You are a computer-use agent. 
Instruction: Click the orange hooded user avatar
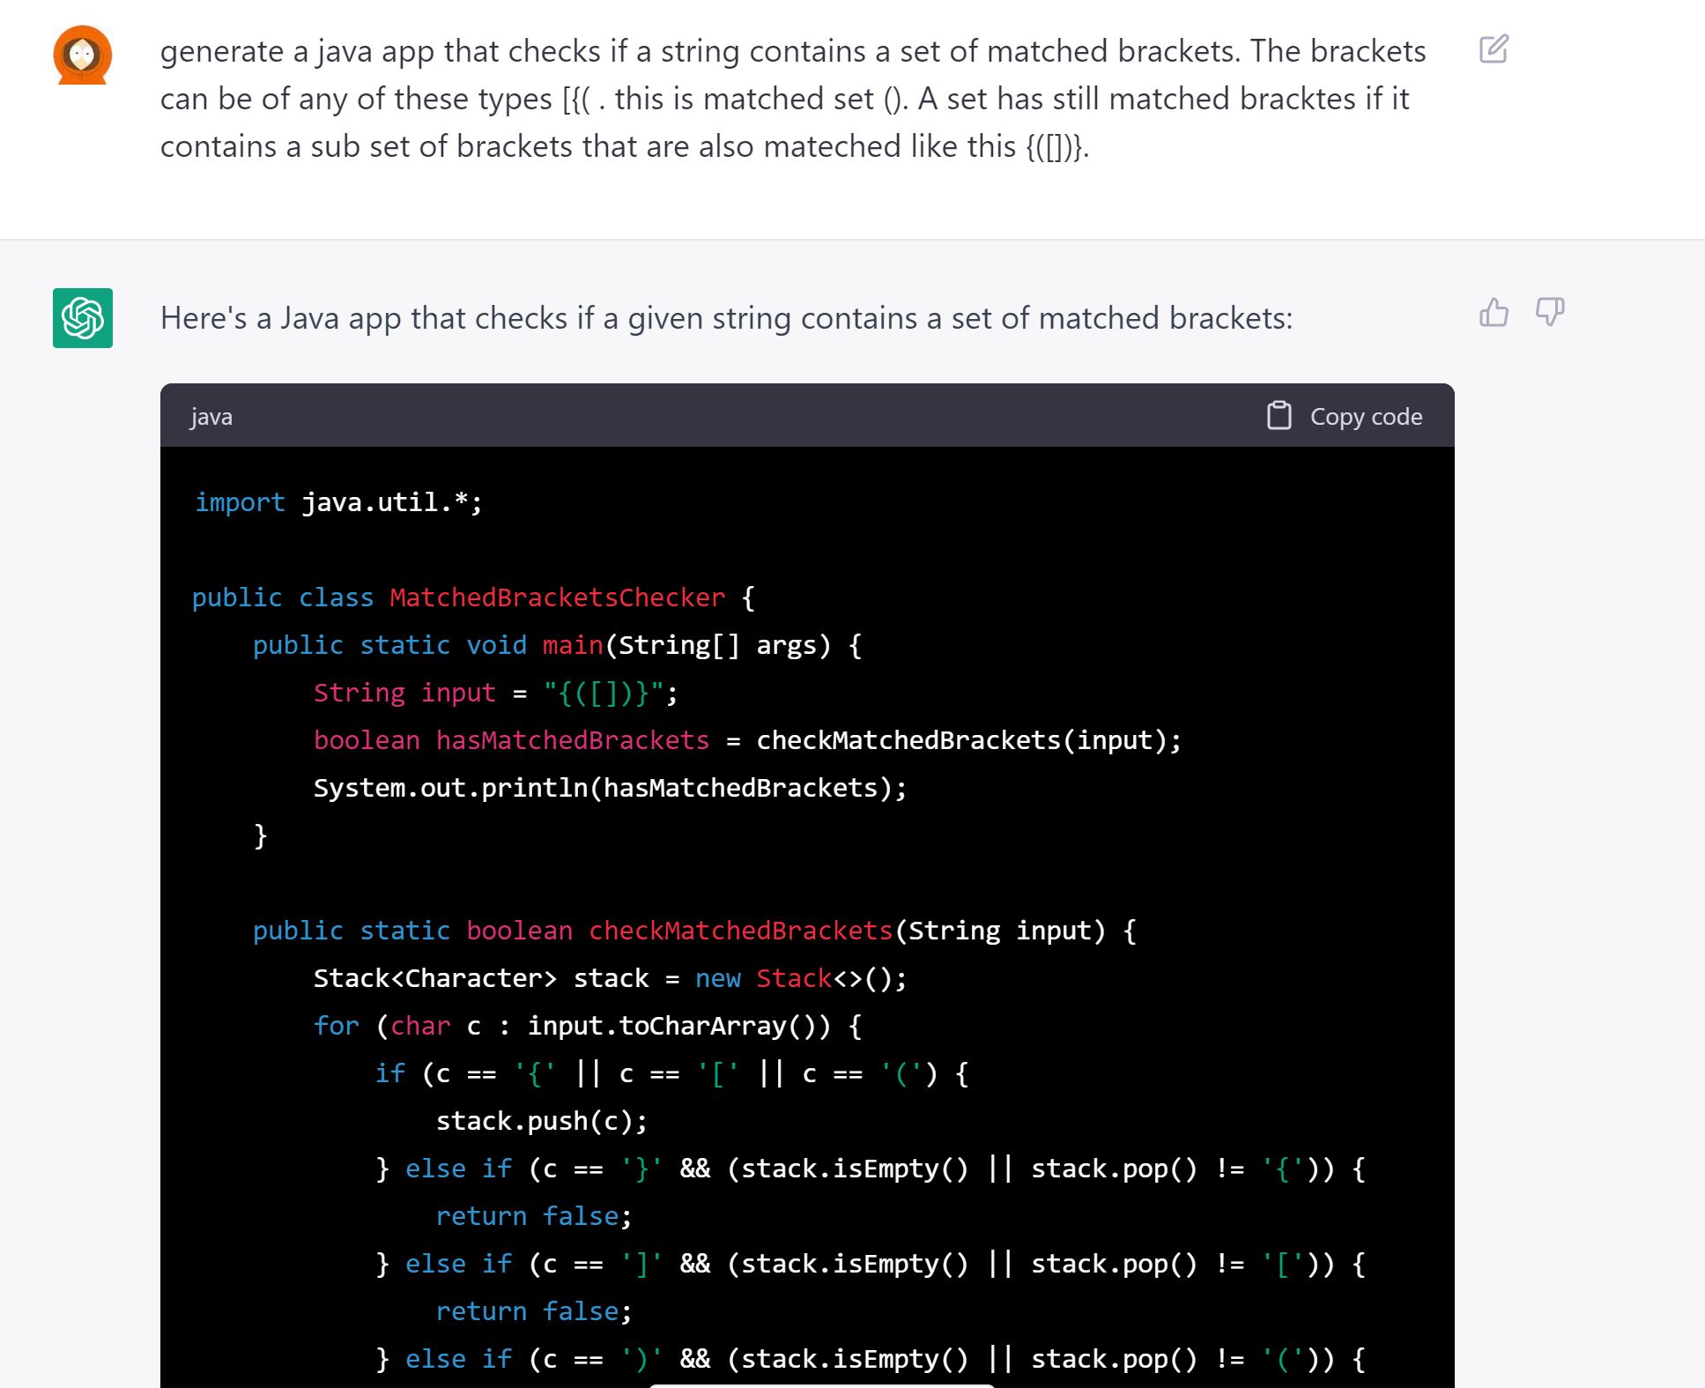[x=82, y=56]
